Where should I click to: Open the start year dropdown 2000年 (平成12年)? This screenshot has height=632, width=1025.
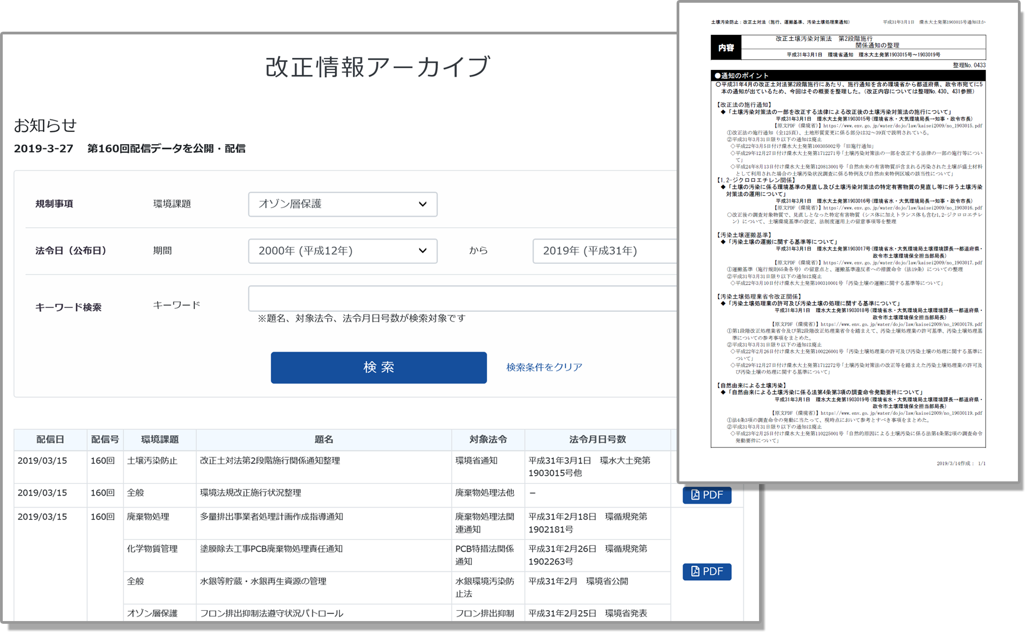coord(342,251)
